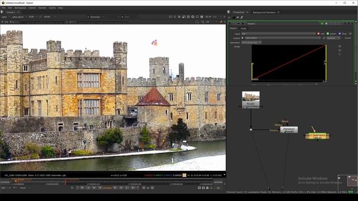Click the pause viewer updates icon
This screenshot has height=201, width=358.
click(x=202, y=17)
